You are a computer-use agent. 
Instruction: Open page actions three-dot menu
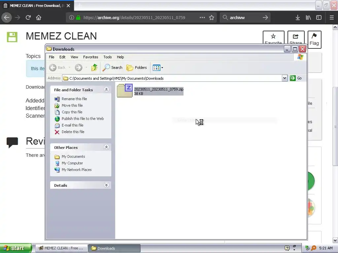click(x=202, y=17)
